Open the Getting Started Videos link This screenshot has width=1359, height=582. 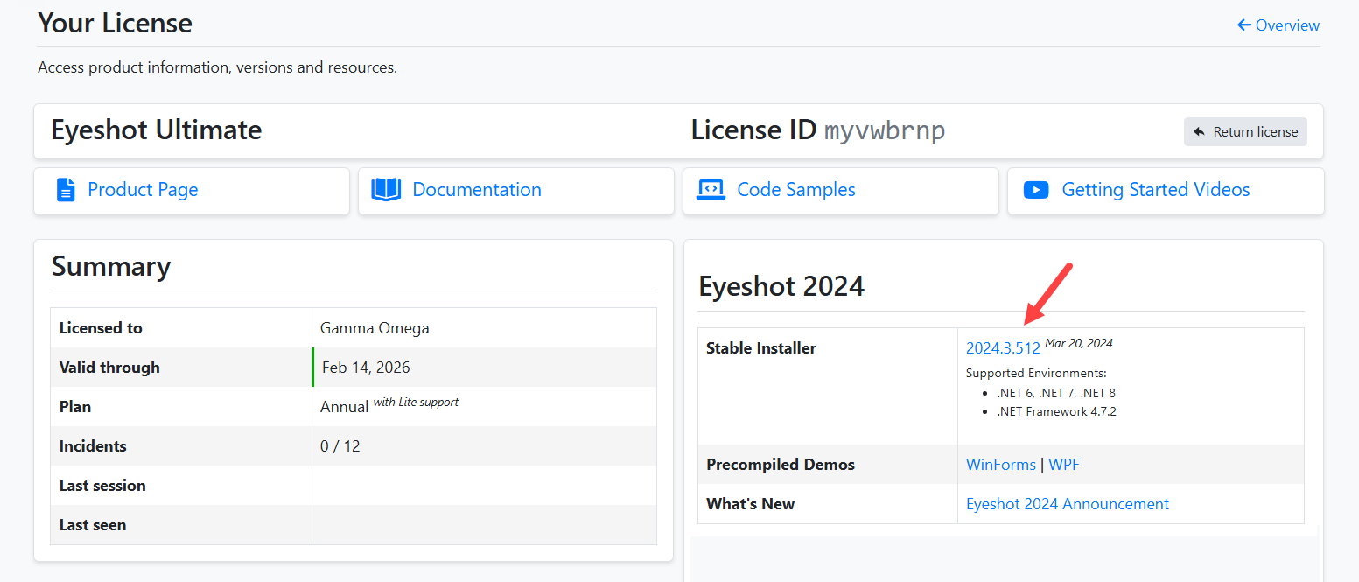(x=1156, y=190)
